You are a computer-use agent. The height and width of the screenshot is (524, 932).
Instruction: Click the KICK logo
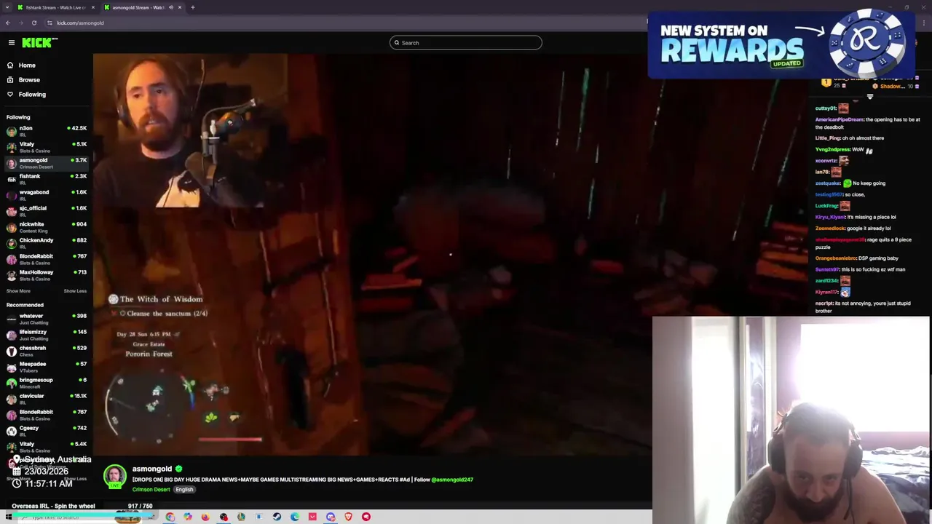point(39,43)
